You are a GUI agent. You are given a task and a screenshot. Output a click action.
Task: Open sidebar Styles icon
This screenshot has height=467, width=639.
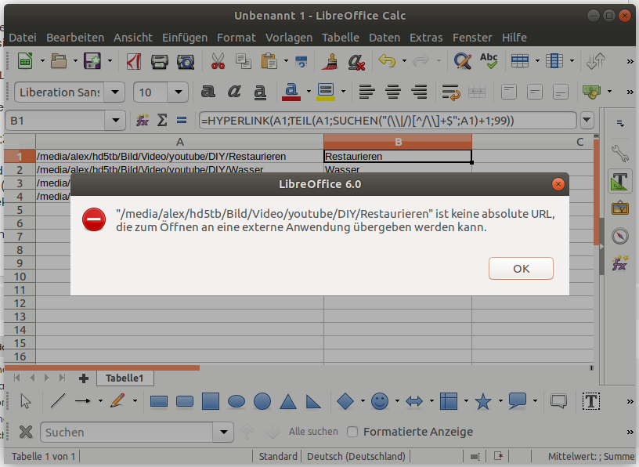620,182
